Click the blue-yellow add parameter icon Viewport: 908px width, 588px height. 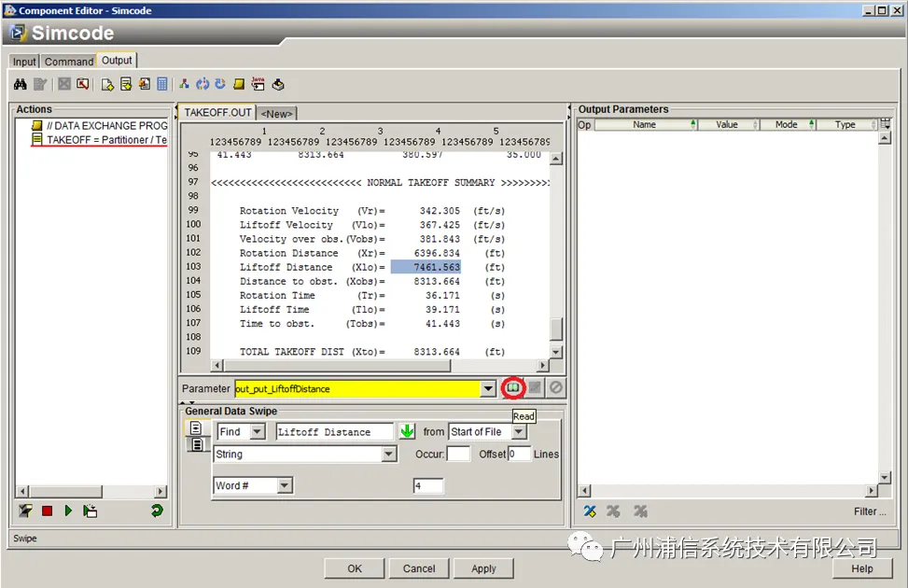pyautogui.click(x=590, y=511)
